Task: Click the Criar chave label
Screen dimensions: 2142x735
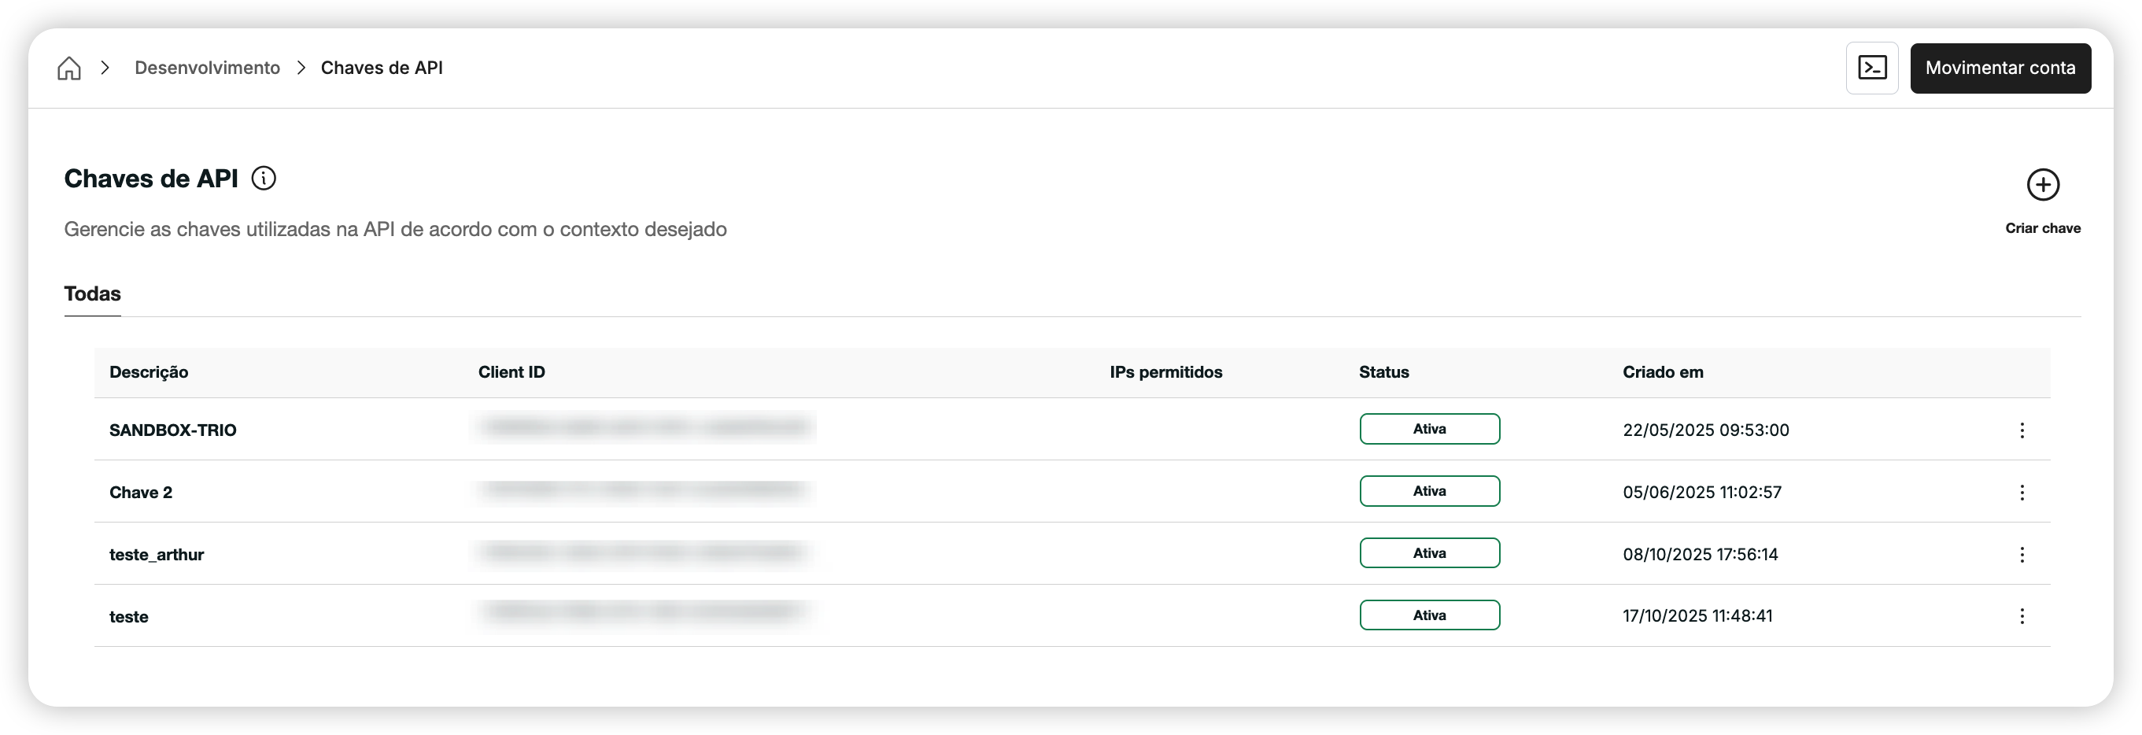Action: coord(2042,229)
